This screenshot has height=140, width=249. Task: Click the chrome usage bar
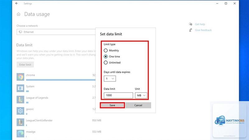click(x=61, y=80)
